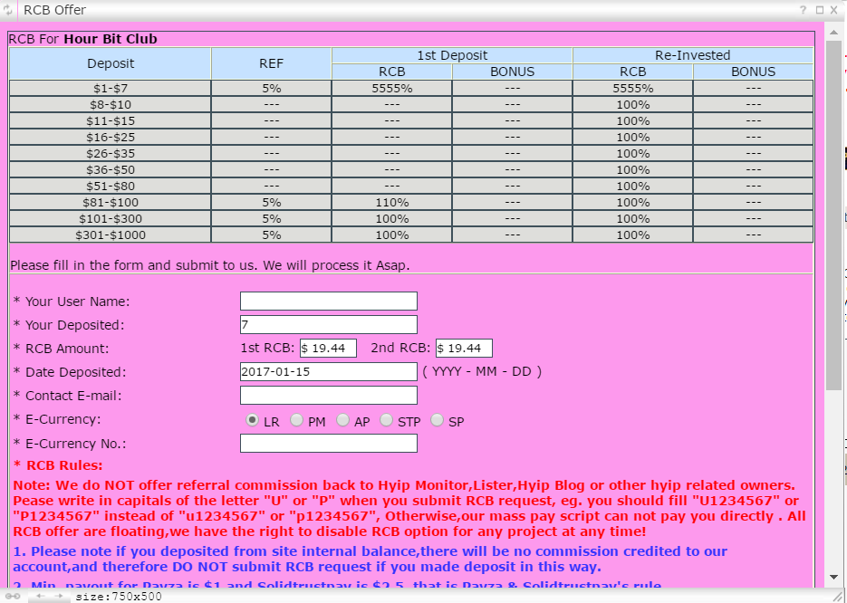Click the $81-$100 deposit cell
Image resolution: width=847 pixels, height=603 pixels.
[x=111, y=203]
